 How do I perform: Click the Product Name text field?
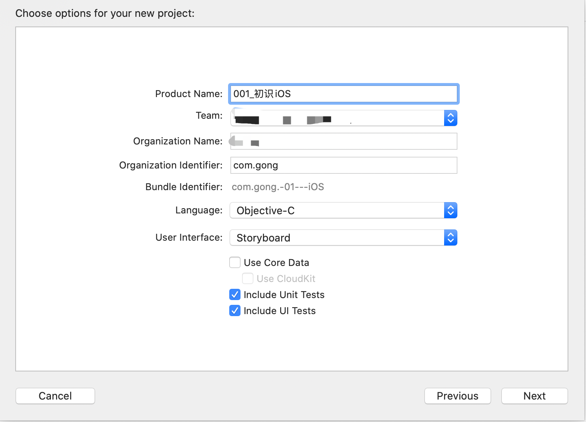click(344, 94)
